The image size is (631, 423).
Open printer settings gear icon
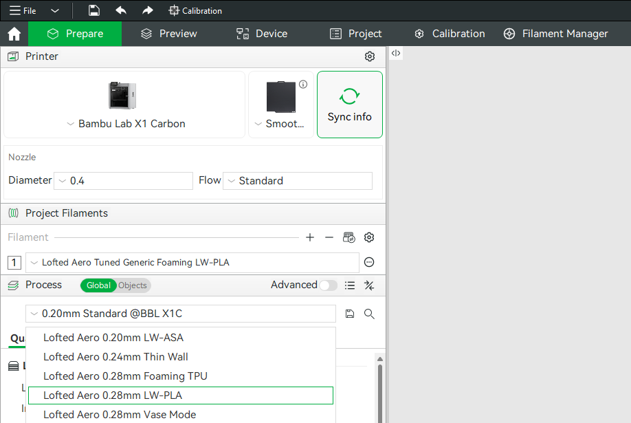(x=369, y=56)
